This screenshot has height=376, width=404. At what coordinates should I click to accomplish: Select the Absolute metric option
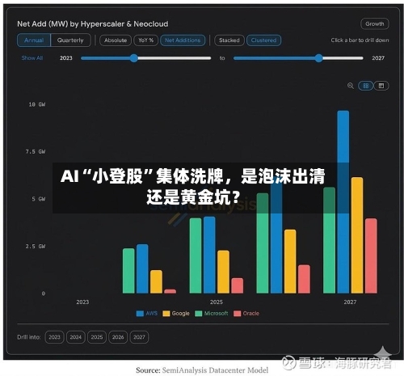(x=116, y=40)
